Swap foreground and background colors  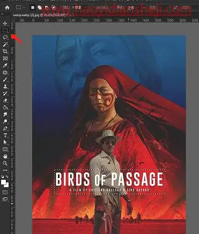coord(7,176)
